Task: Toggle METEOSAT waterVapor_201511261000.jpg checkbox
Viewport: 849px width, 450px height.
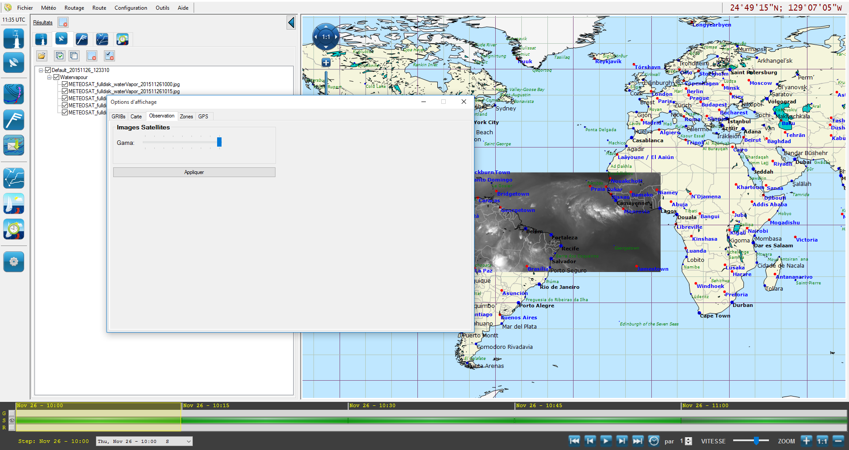Action: [x=65, y=84]
